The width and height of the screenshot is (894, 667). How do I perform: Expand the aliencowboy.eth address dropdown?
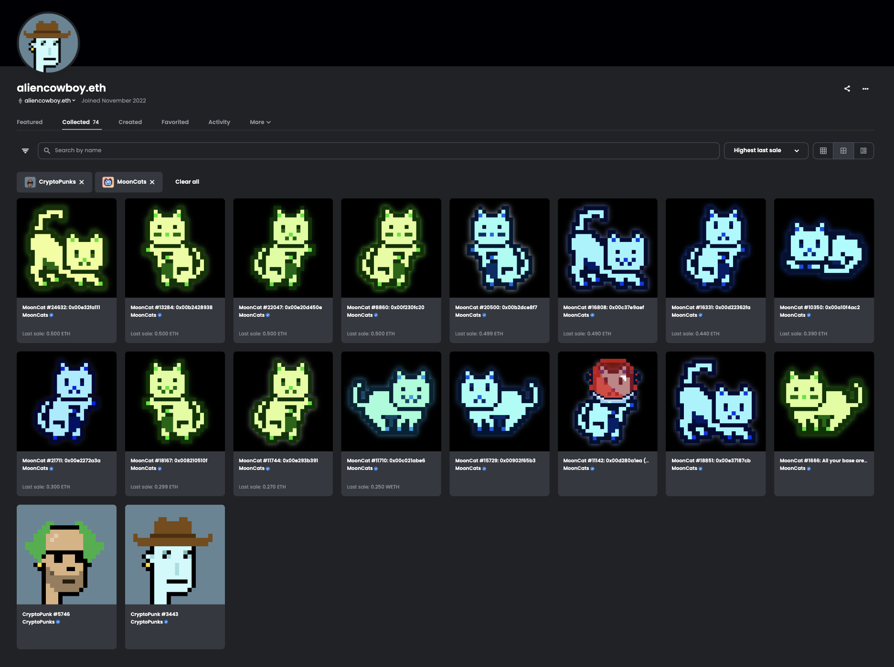click(50, 101)
